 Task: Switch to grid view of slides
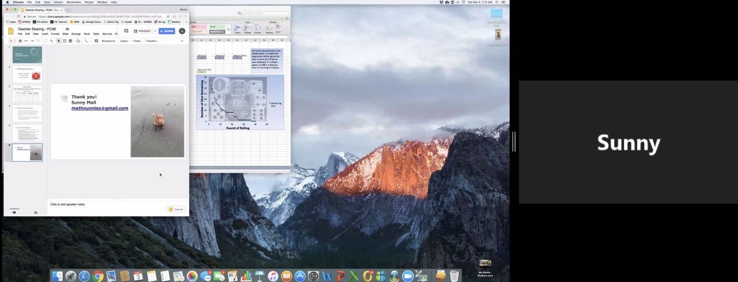35,212
